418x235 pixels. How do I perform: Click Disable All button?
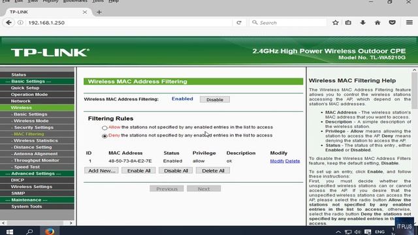(176, 170)
